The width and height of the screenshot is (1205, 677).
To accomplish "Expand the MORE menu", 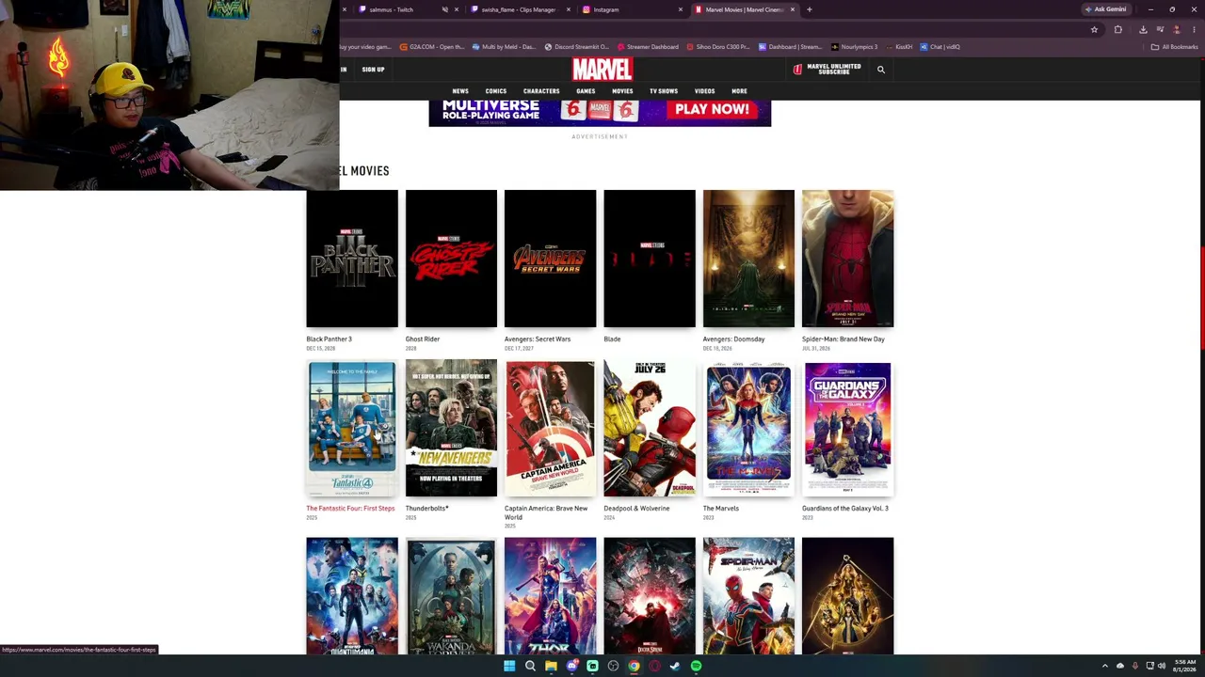I will 739,91.
